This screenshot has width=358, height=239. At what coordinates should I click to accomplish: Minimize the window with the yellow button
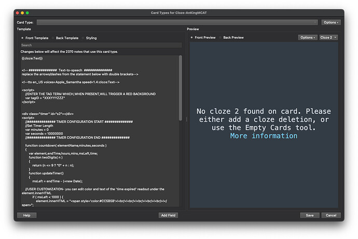click(23, 12)
